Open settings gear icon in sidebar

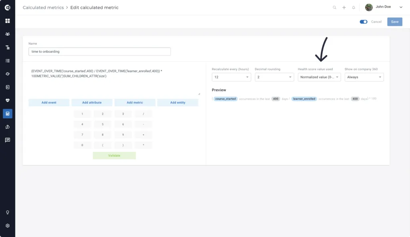pyautogui.click(x=8, y=226)
